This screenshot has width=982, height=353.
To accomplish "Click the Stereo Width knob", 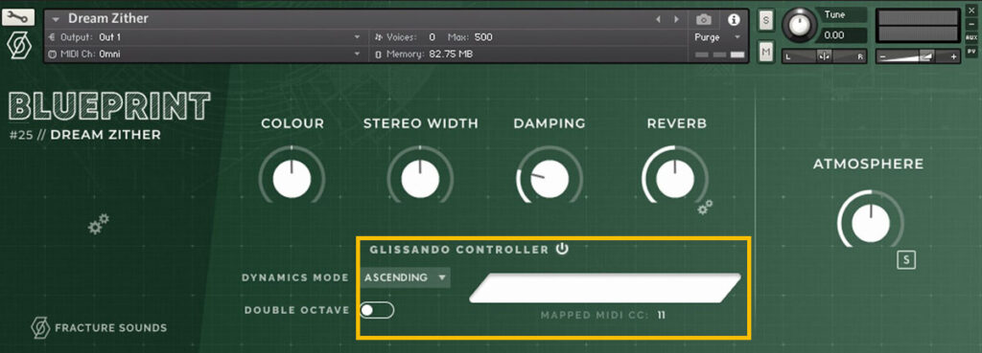I will tap(420, 179).
